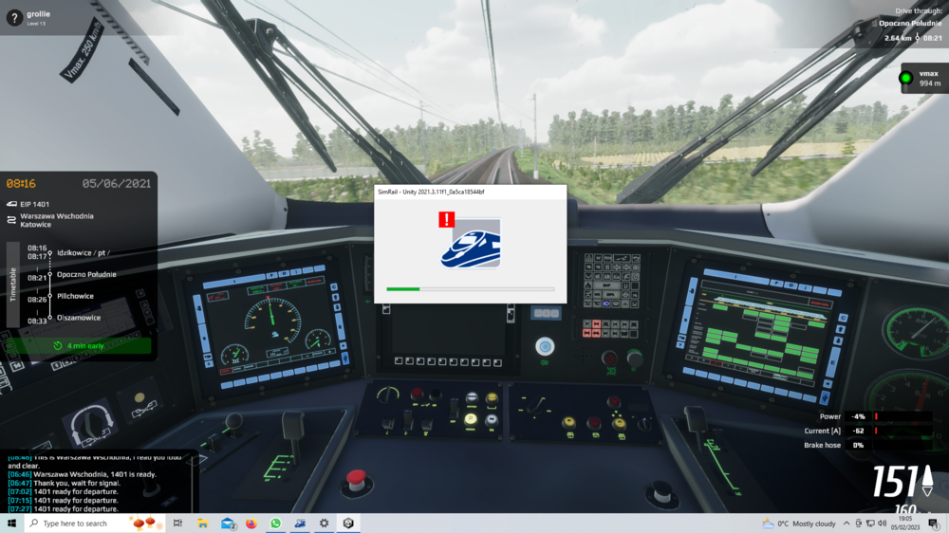Open network status tray icon
The height and width of the screenshot is (533, 949).
tap(869, 524)
